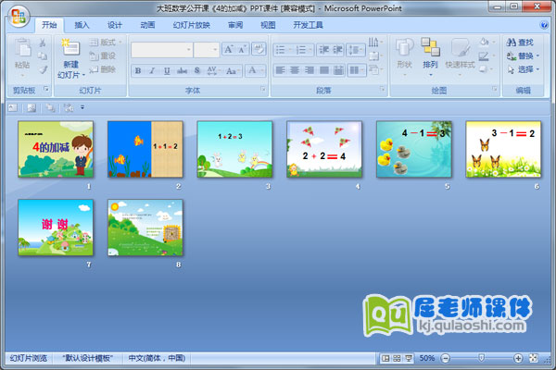
Task: Open the Line Spacing dropdown
Action: click(x=356, y=50)
